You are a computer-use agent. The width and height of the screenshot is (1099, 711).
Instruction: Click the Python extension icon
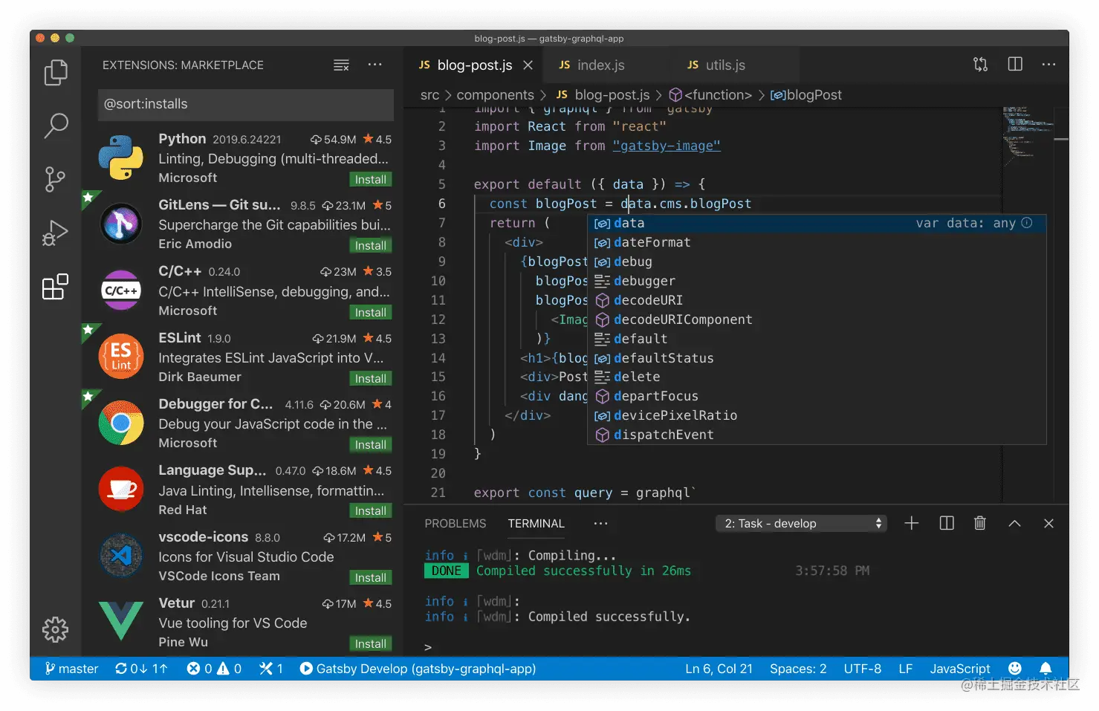pos(121,158)
